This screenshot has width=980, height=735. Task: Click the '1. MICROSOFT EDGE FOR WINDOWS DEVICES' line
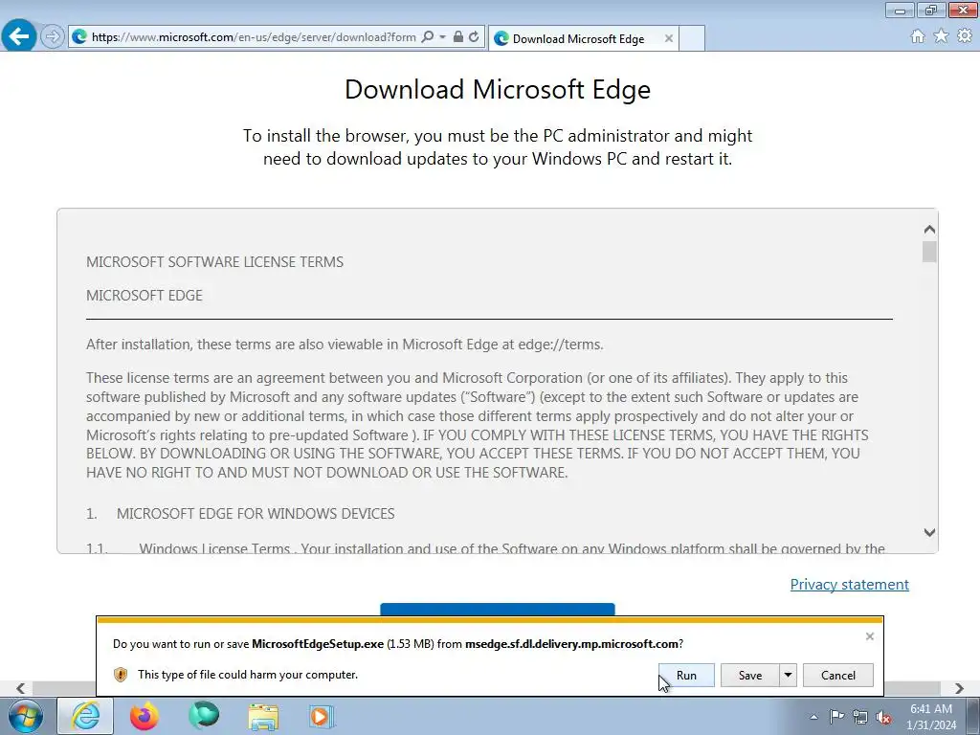[x=240, y=514]
